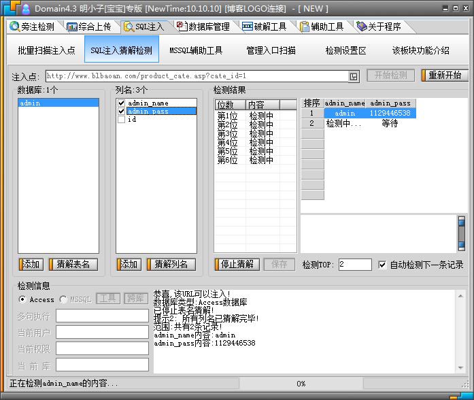Click the 当前权限 input field

102,348
